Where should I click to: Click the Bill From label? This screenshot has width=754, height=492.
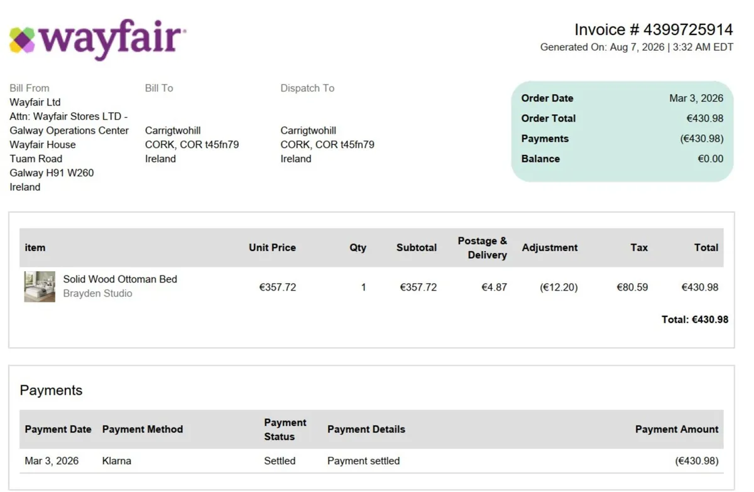[29, 88]
